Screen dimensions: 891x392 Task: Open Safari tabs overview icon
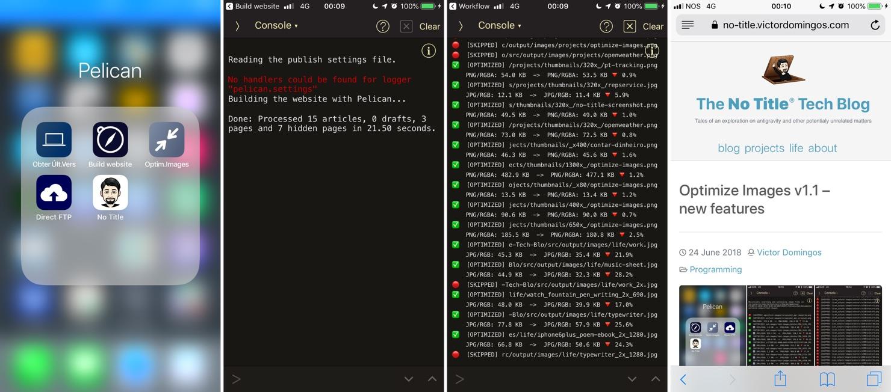[x=873, y=379]
